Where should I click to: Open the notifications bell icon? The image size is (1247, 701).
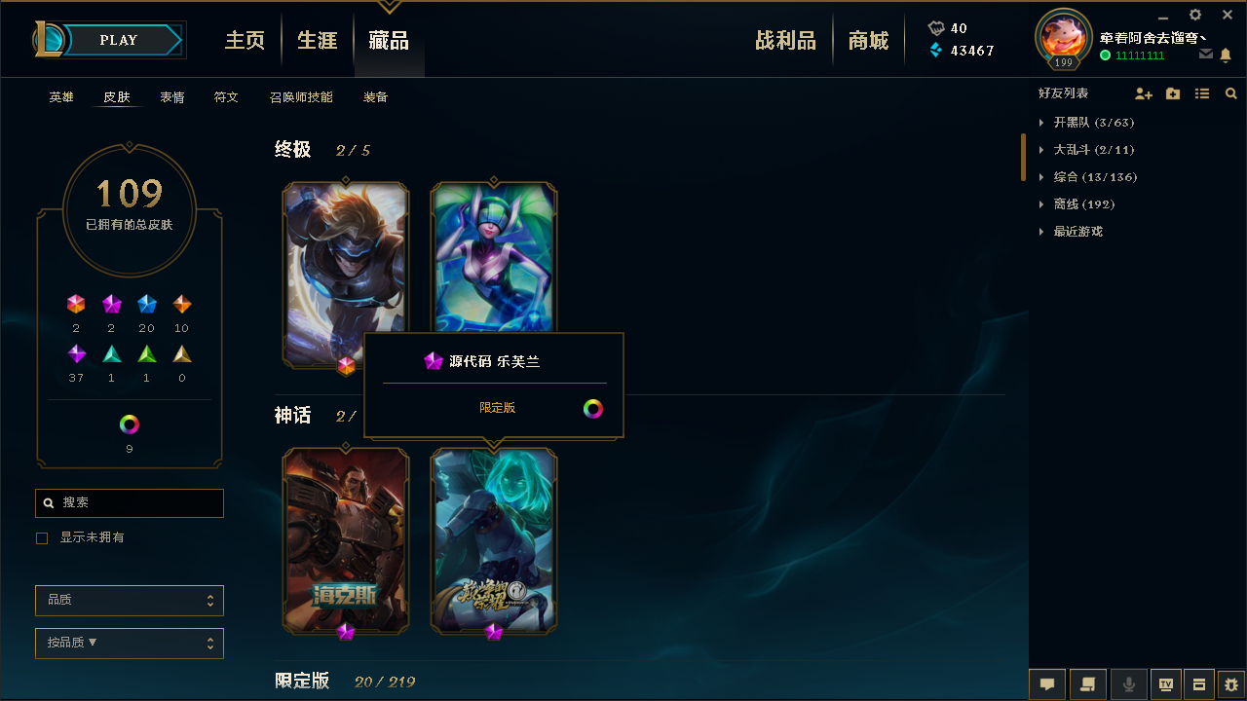[1226, 55]
